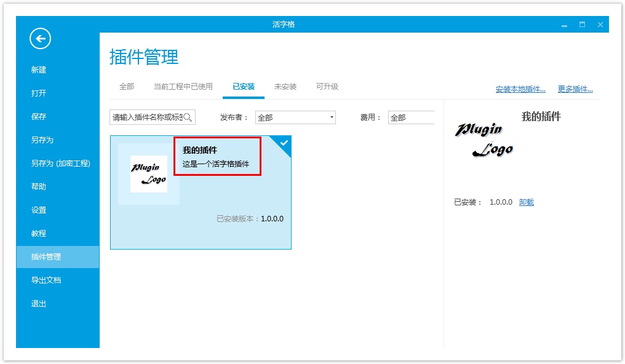Viewport: 625px width, 364px height.
Task: Click the blue checkmark on plugin card
Action: pos(284,143)
